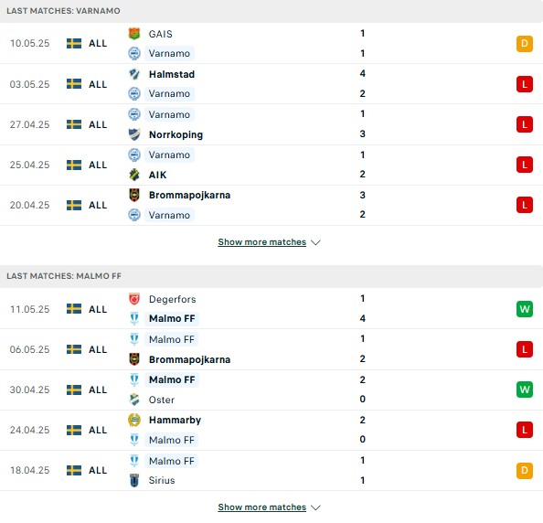Click chevron next to Malmo FF show more matches
The width and height of the screenshot is (543, 523).
315,507
